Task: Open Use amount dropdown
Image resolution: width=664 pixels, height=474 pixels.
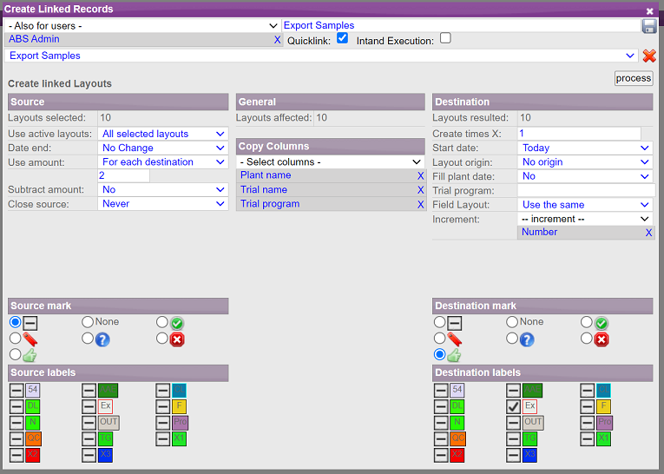Action: [x=163, y=161]
